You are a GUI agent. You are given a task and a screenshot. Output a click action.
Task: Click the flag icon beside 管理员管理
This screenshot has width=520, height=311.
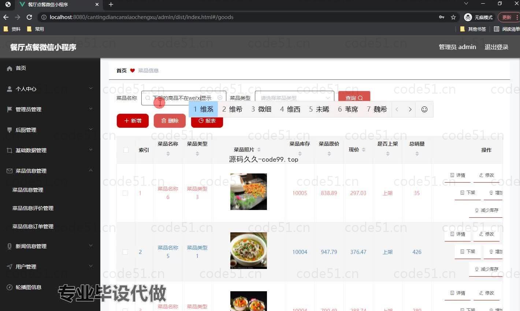[10, 109]
